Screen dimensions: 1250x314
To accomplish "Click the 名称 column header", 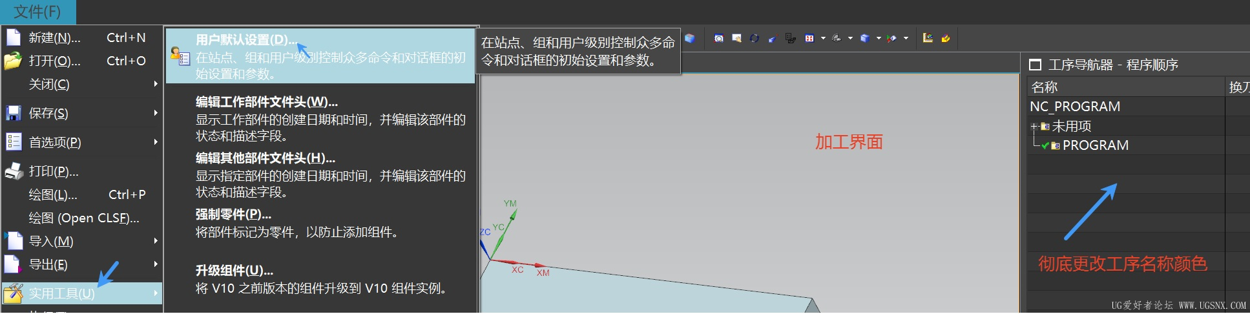I will [1126, 87].
